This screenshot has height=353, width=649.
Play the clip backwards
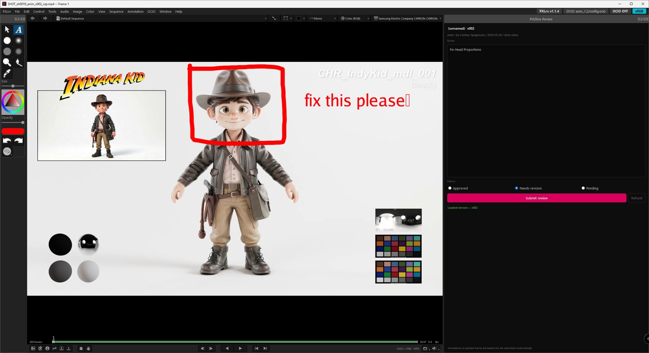click(227, 348)
